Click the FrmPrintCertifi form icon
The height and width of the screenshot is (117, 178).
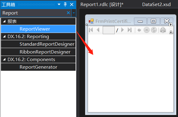click(91, 21)
